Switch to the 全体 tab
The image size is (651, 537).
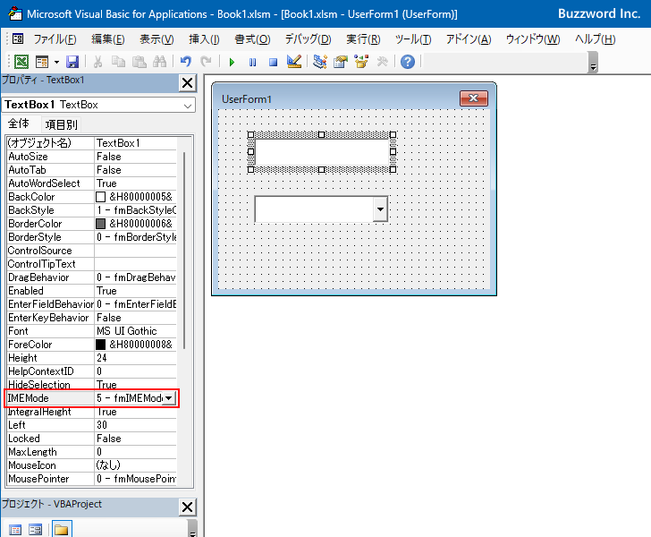pos(19,124)
